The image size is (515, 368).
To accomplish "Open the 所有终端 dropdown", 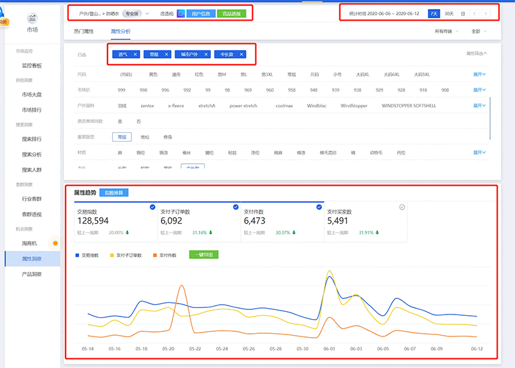I will (447, 31).
